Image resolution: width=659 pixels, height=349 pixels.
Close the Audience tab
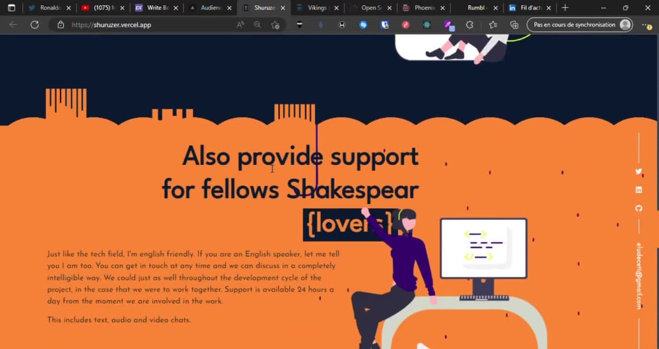pyautogui.click(x=229, y=7)
